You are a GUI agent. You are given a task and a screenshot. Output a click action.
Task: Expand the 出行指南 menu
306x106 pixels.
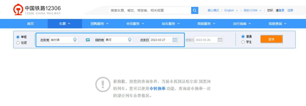pos(242,23)
